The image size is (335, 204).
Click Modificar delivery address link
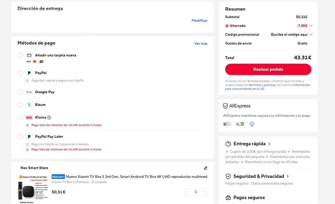200,20
